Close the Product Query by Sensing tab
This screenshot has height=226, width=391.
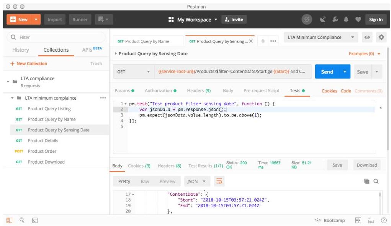pos(251,41)
